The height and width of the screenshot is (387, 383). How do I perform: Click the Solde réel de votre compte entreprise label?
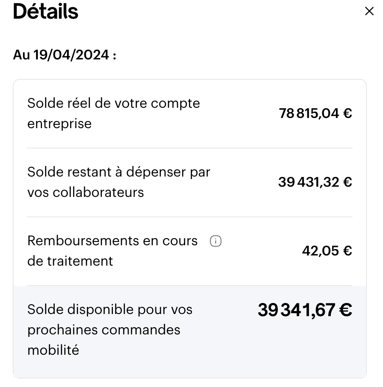tap(114, 113)
